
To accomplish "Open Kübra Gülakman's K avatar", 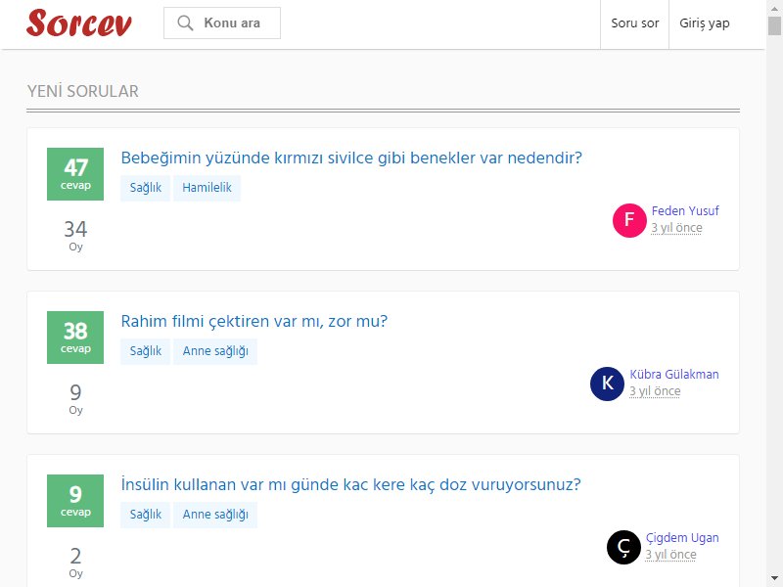I will pyautogui.click(x=607, y=384).
